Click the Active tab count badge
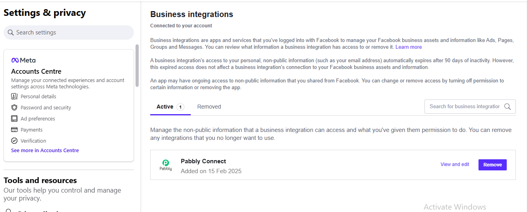527x212 pixels. click(180, 107)
